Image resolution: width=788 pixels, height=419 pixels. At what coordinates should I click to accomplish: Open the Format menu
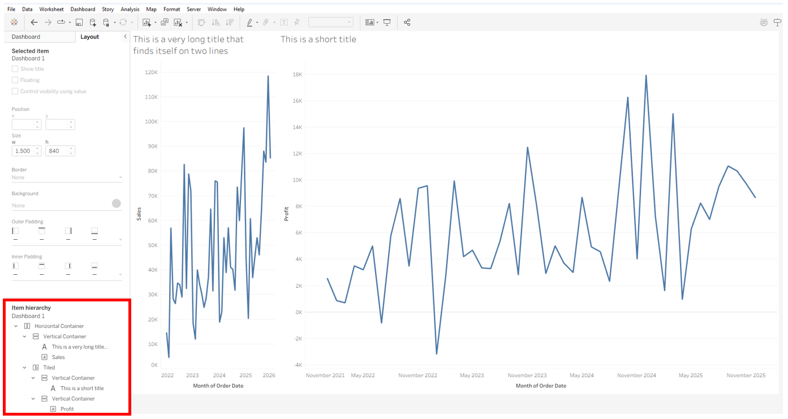pos(171,10)
